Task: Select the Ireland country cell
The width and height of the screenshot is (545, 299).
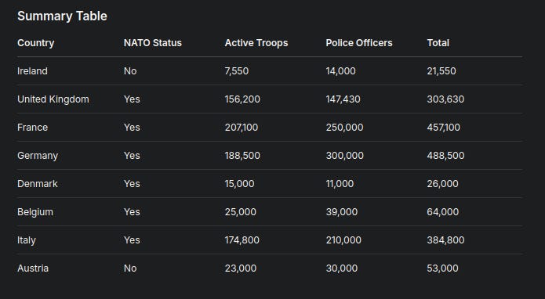Action: click(32, 71)
